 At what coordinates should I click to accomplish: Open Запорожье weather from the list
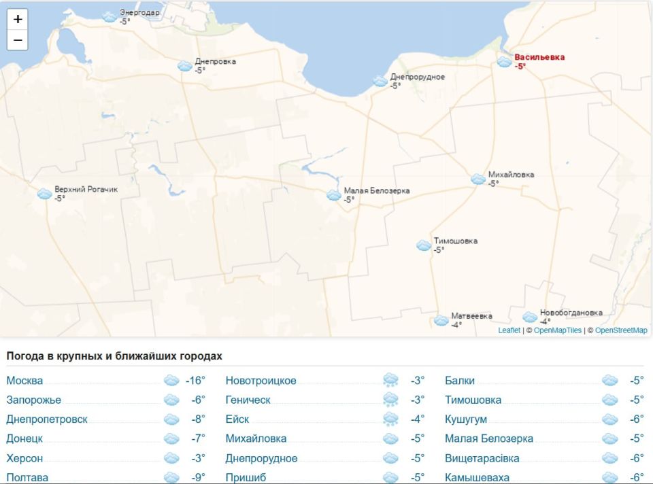33,400
